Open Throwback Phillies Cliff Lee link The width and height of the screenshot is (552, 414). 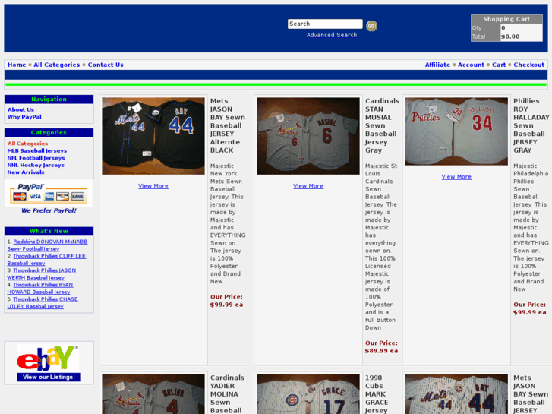tap(46, 260)
